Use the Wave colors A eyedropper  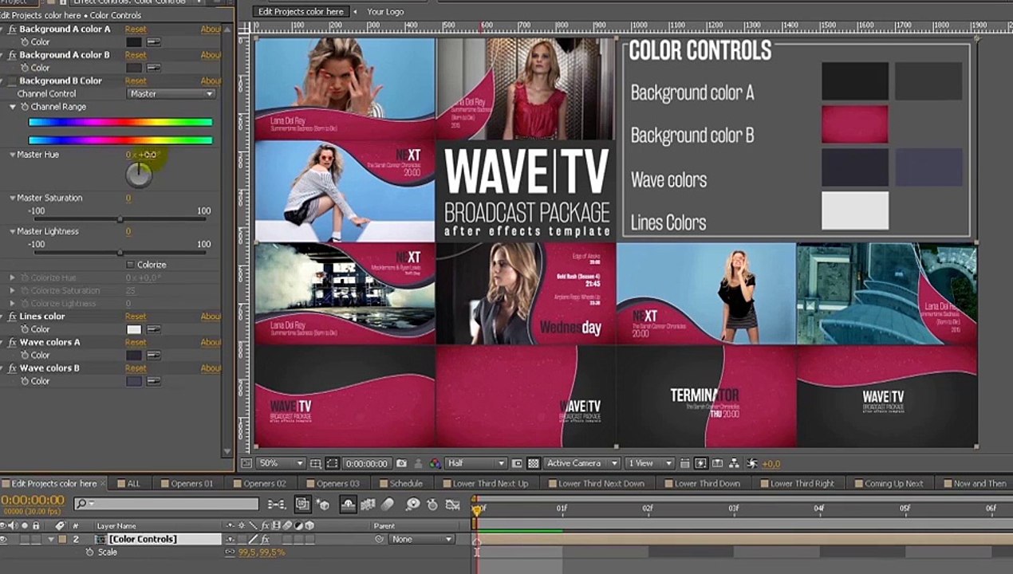(x=153, y=355)
